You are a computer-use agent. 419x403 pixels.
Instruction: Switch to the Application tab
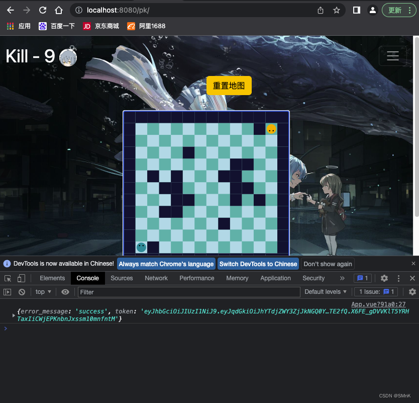[x=275, y=278]
